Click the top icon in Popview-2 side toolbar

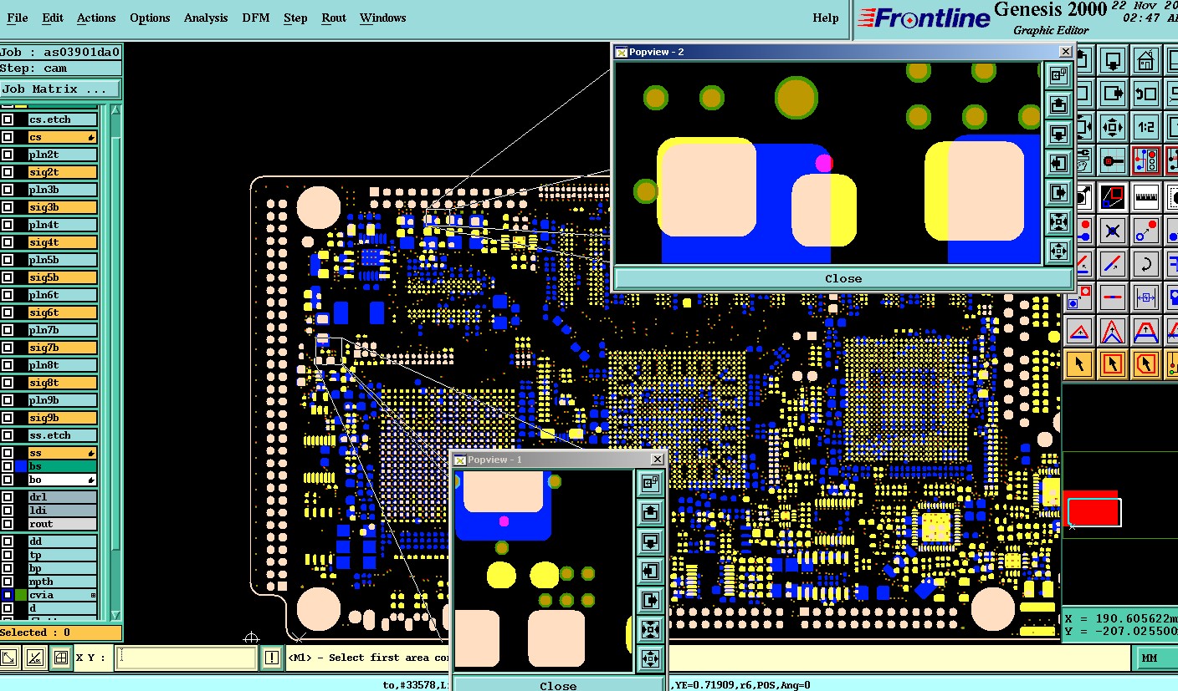1058,76
